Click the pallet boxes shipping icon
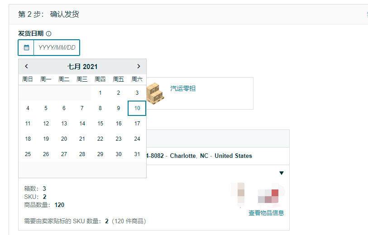Image resolution: width=368 pixels, height=235 pixels. (x=155, y=93)
